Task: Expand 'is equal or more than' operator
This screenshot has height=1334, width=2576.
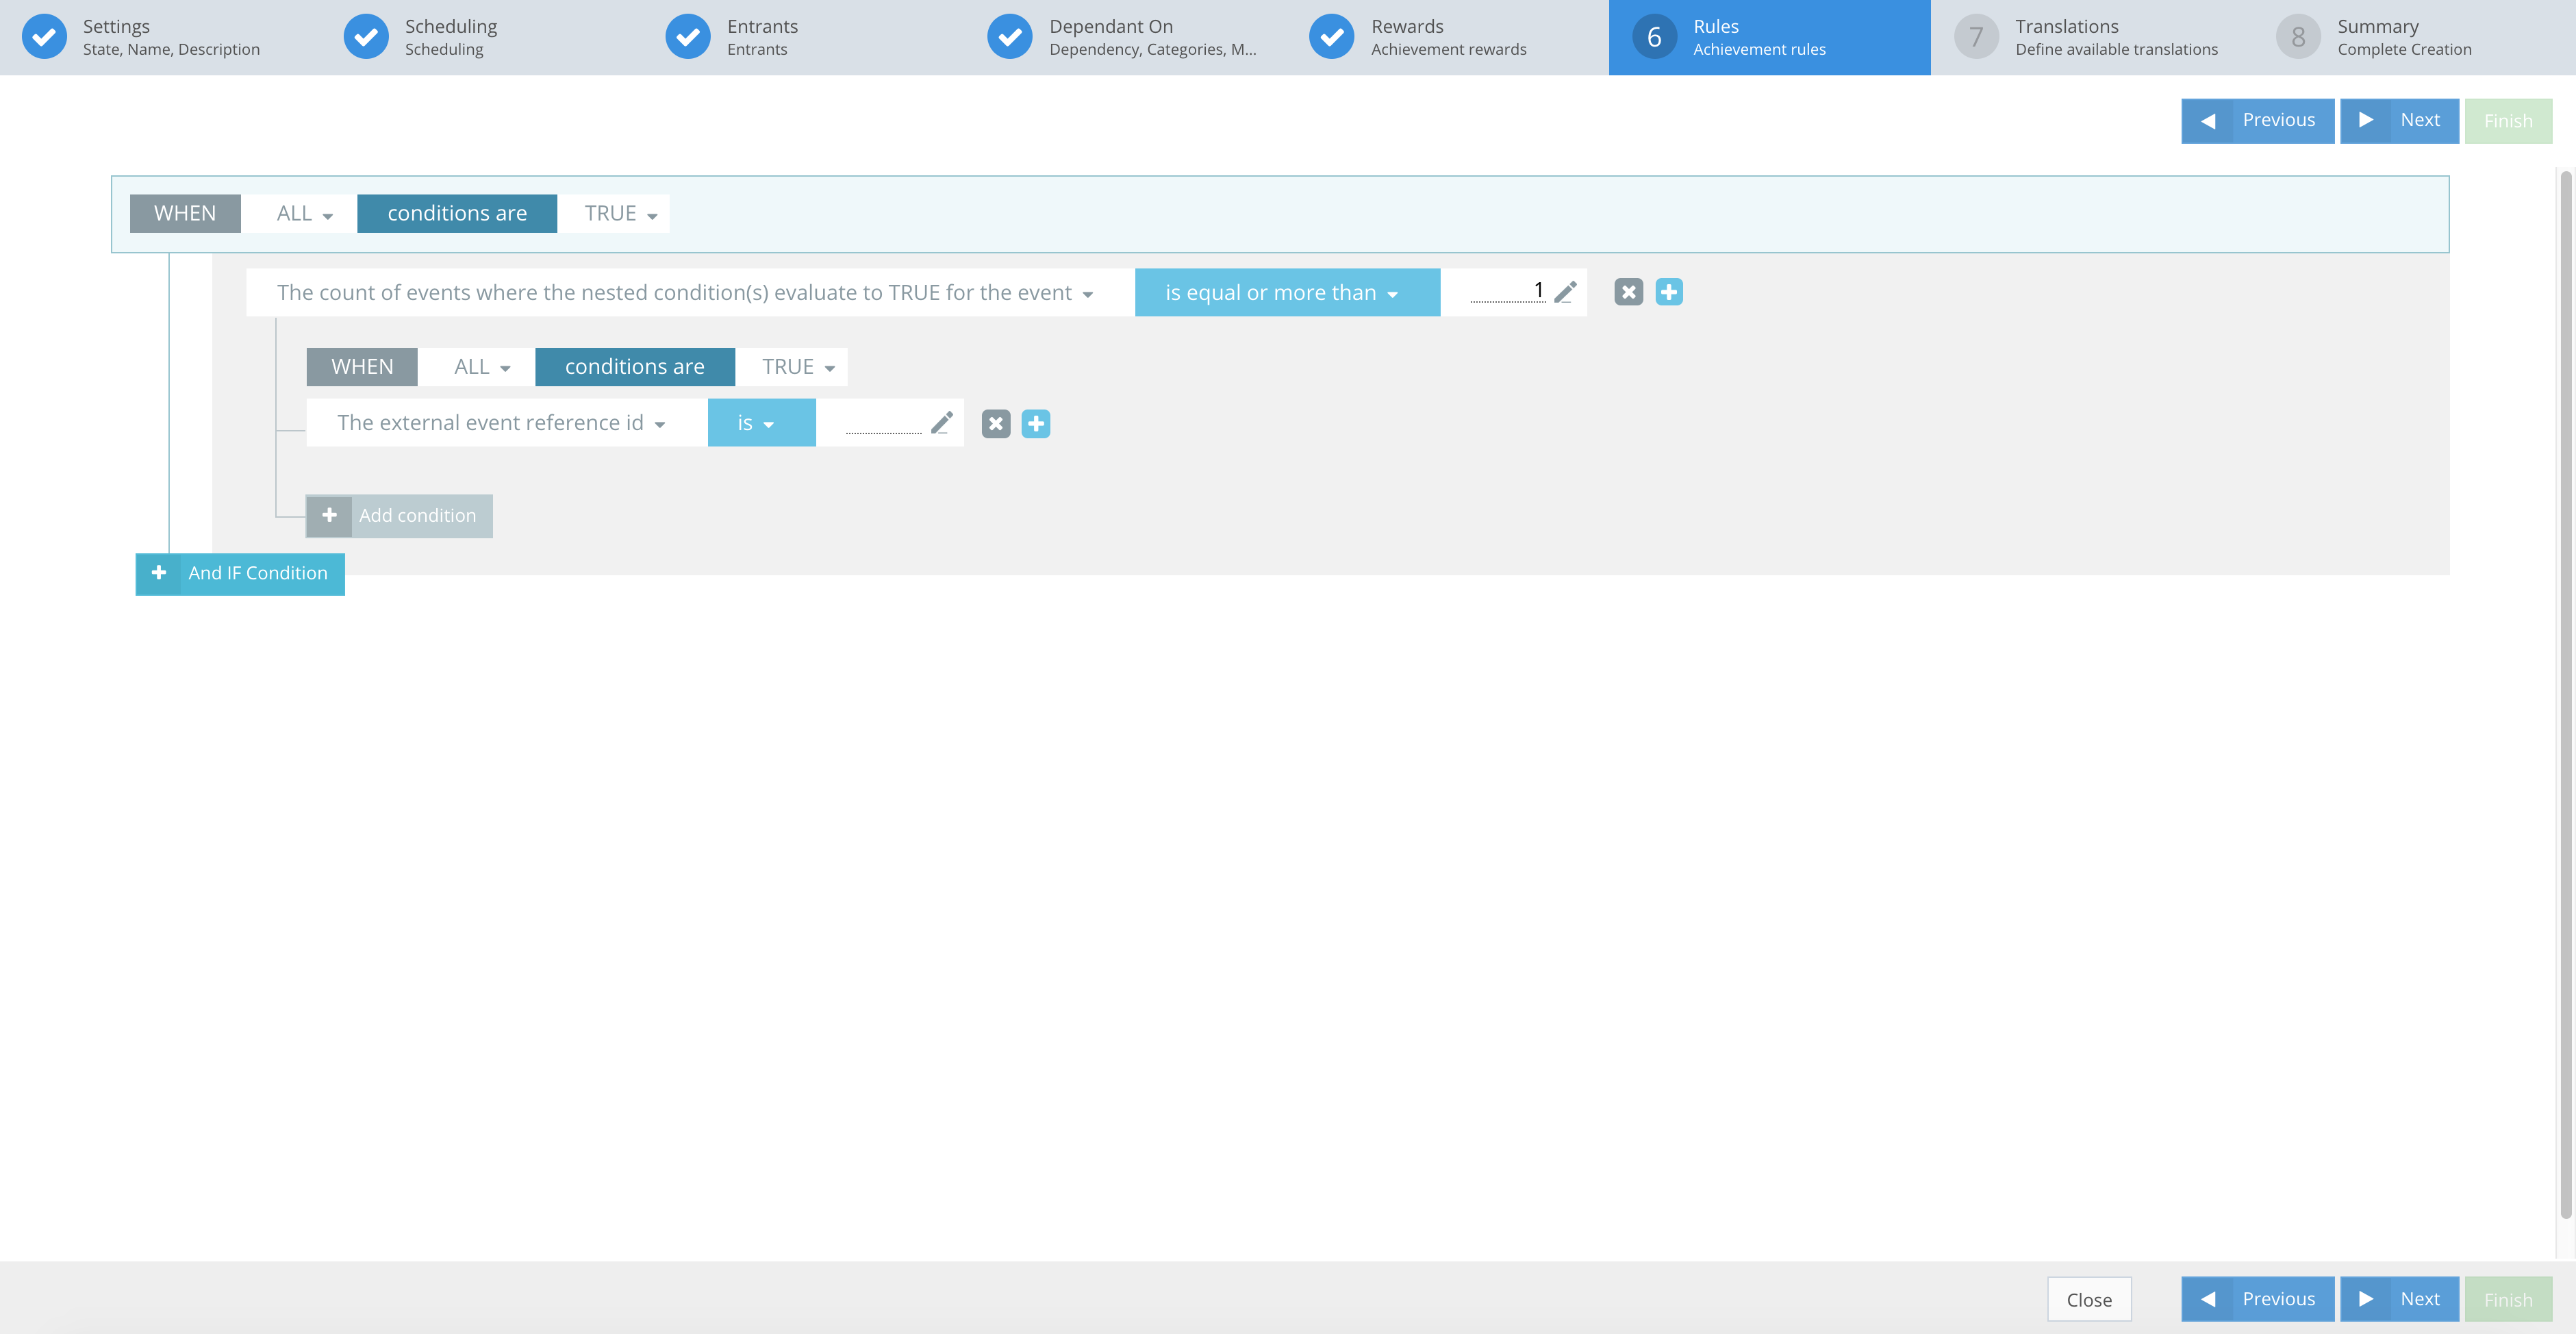Action: 1286,293
